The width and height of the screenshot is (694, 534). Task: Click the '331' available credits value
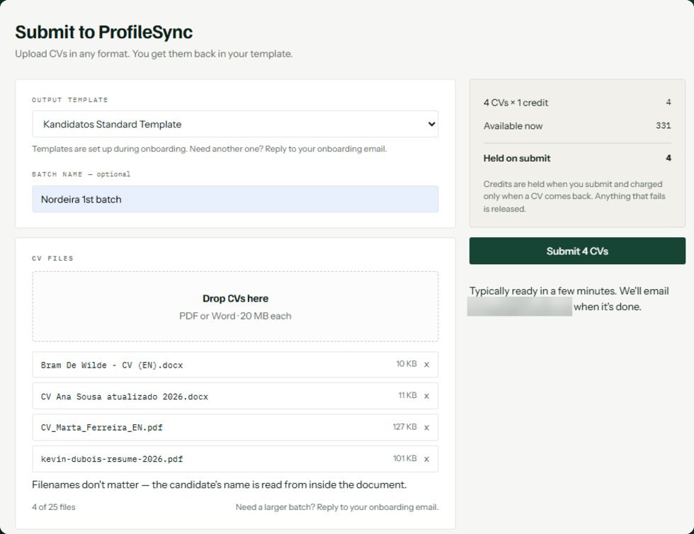[663, 125]
